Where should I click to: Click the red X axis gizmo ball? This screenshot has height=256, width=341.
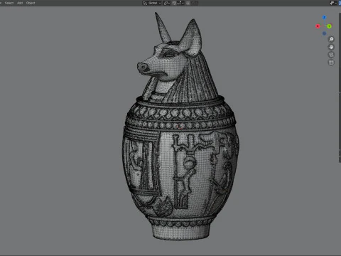(x=318, y=26)
